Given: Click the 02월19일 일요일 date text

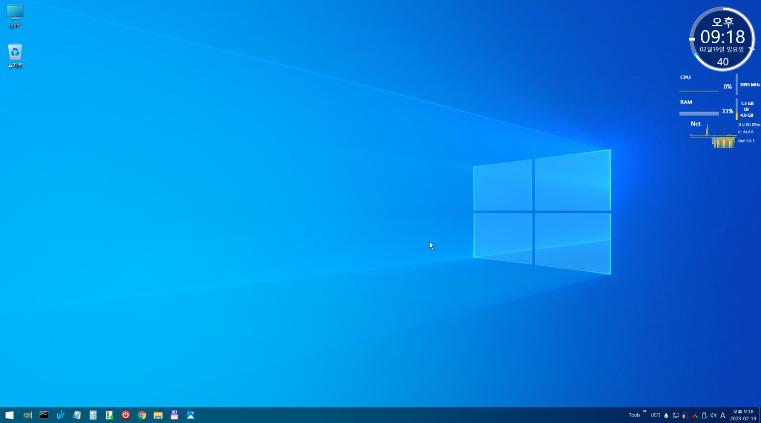Looking at the screenshot, I should click(722, 49).
